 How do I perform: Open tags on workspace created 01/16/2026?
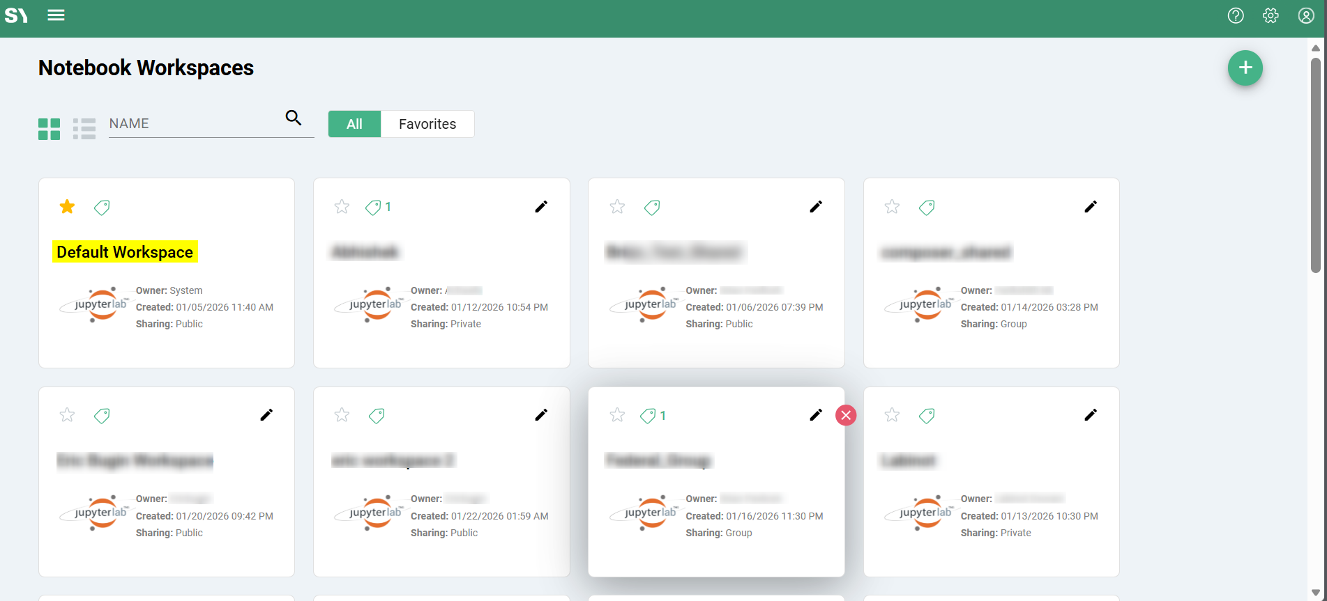648,416
